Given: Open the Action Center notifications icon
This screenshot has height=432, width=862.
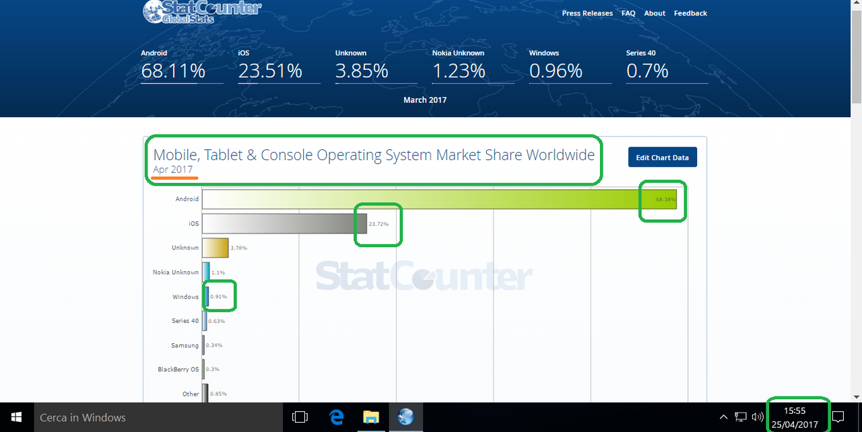Looking at the screenshot, I should click(838, 417).
